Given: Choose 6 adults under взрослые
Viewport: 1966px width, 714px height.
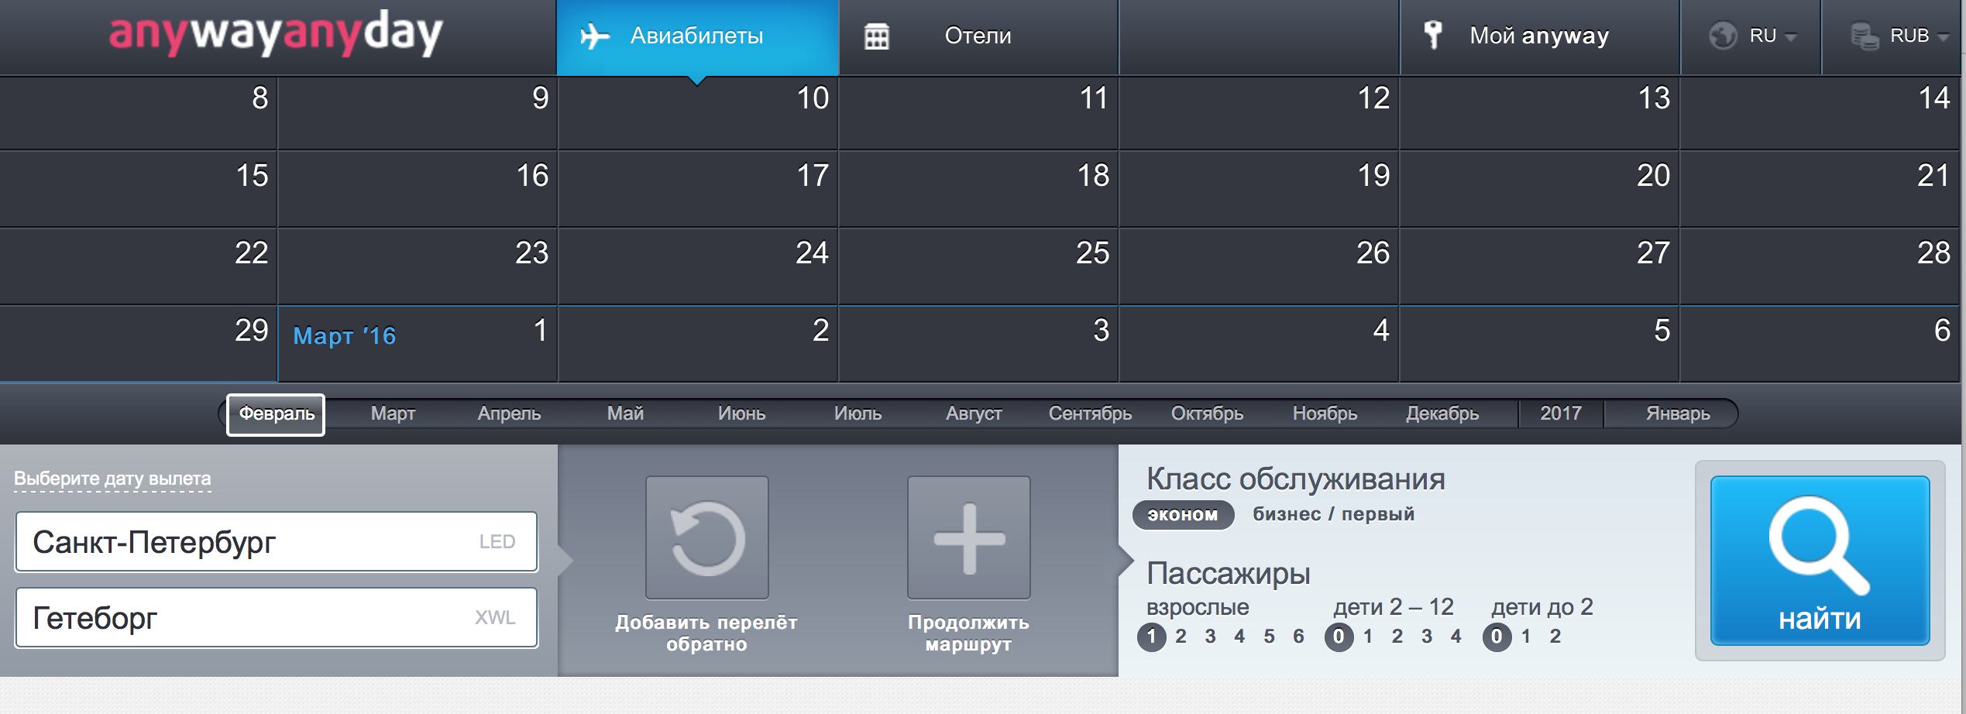Looking at the screenshot, I should (1298, 637).
